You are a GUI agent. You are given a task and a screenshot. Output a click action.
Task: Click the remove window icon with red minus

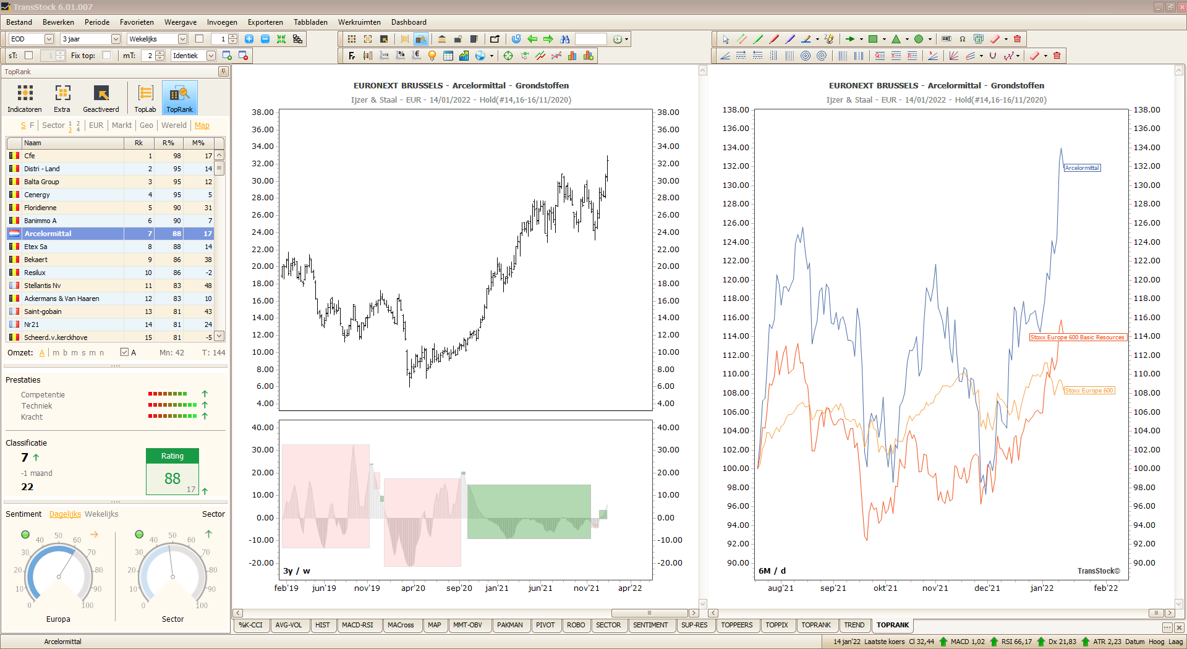[x=243, y=56]
